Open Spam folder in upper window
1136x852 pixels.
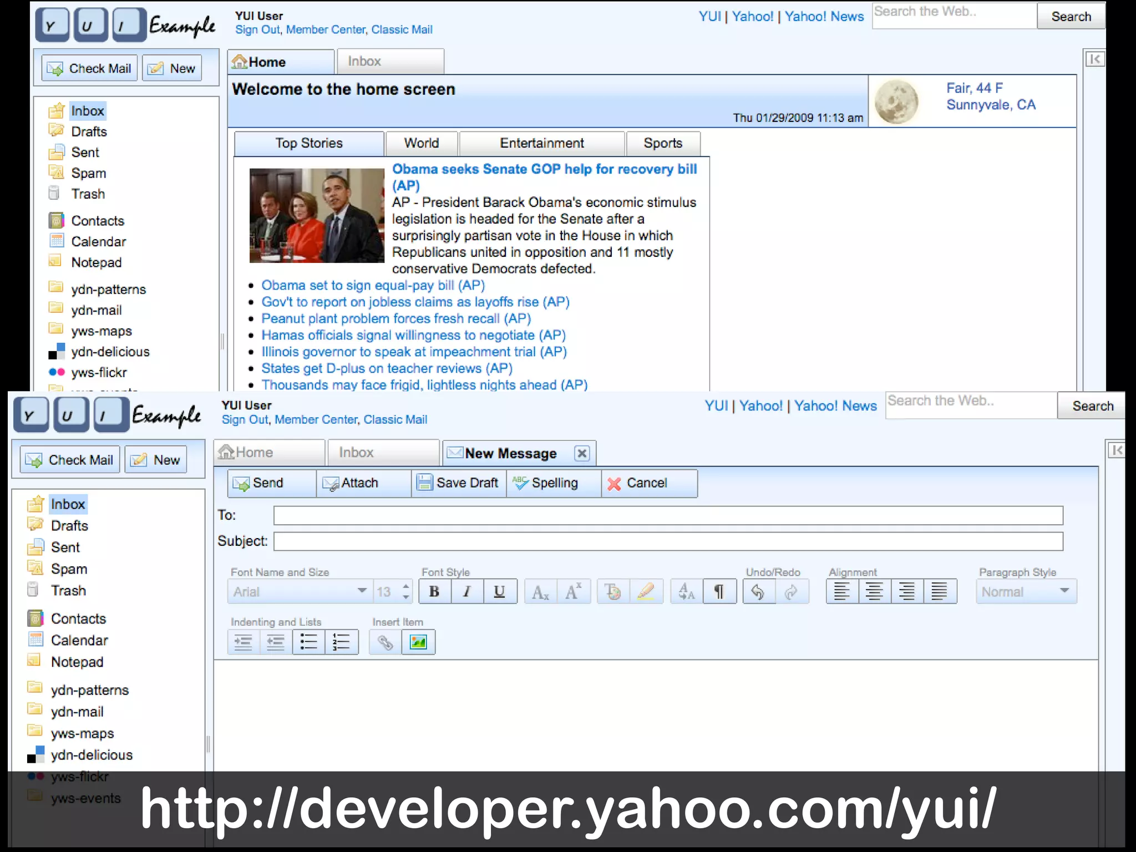[x=88, y=173]
